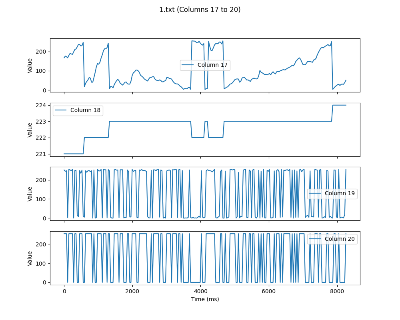400x320 pixels.
Task: Click the Value y-axis label of top subplot
Action: click(30, 65)
